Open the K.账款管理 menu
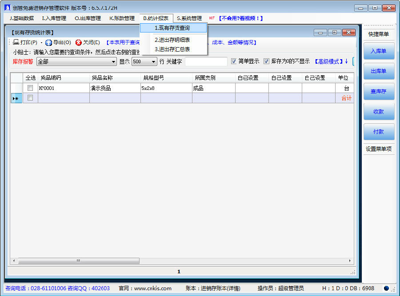The width and height of the screenshot is (400, 296). click(122, 18)
